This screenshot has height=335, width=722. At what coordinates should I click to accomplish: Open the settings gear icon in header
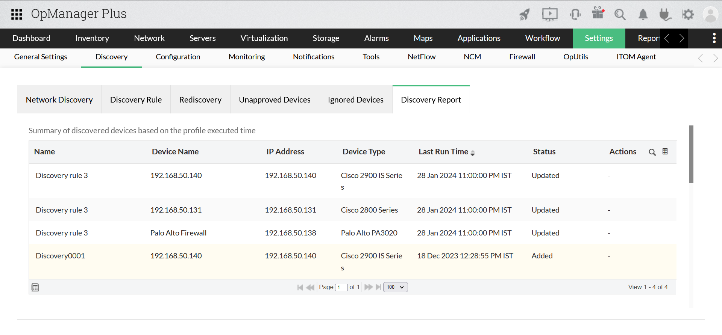(x=688, y=15)
